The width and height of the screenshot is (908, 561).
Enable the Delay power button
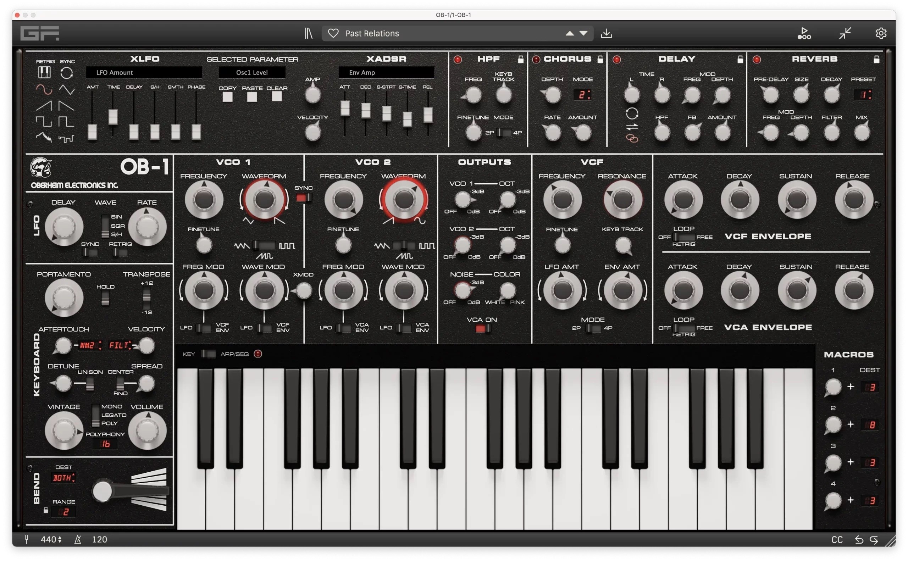617,59
